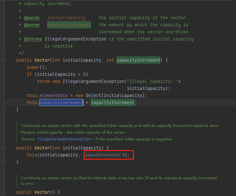The image size is (236, 196).
Task: Click the selected this.capacityIncrement field
Action: 61,102
